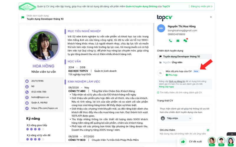This screenshot has width=236, height=147.
Task: Click Đăng ký miễn phí link
Action: tap(202, 6)
